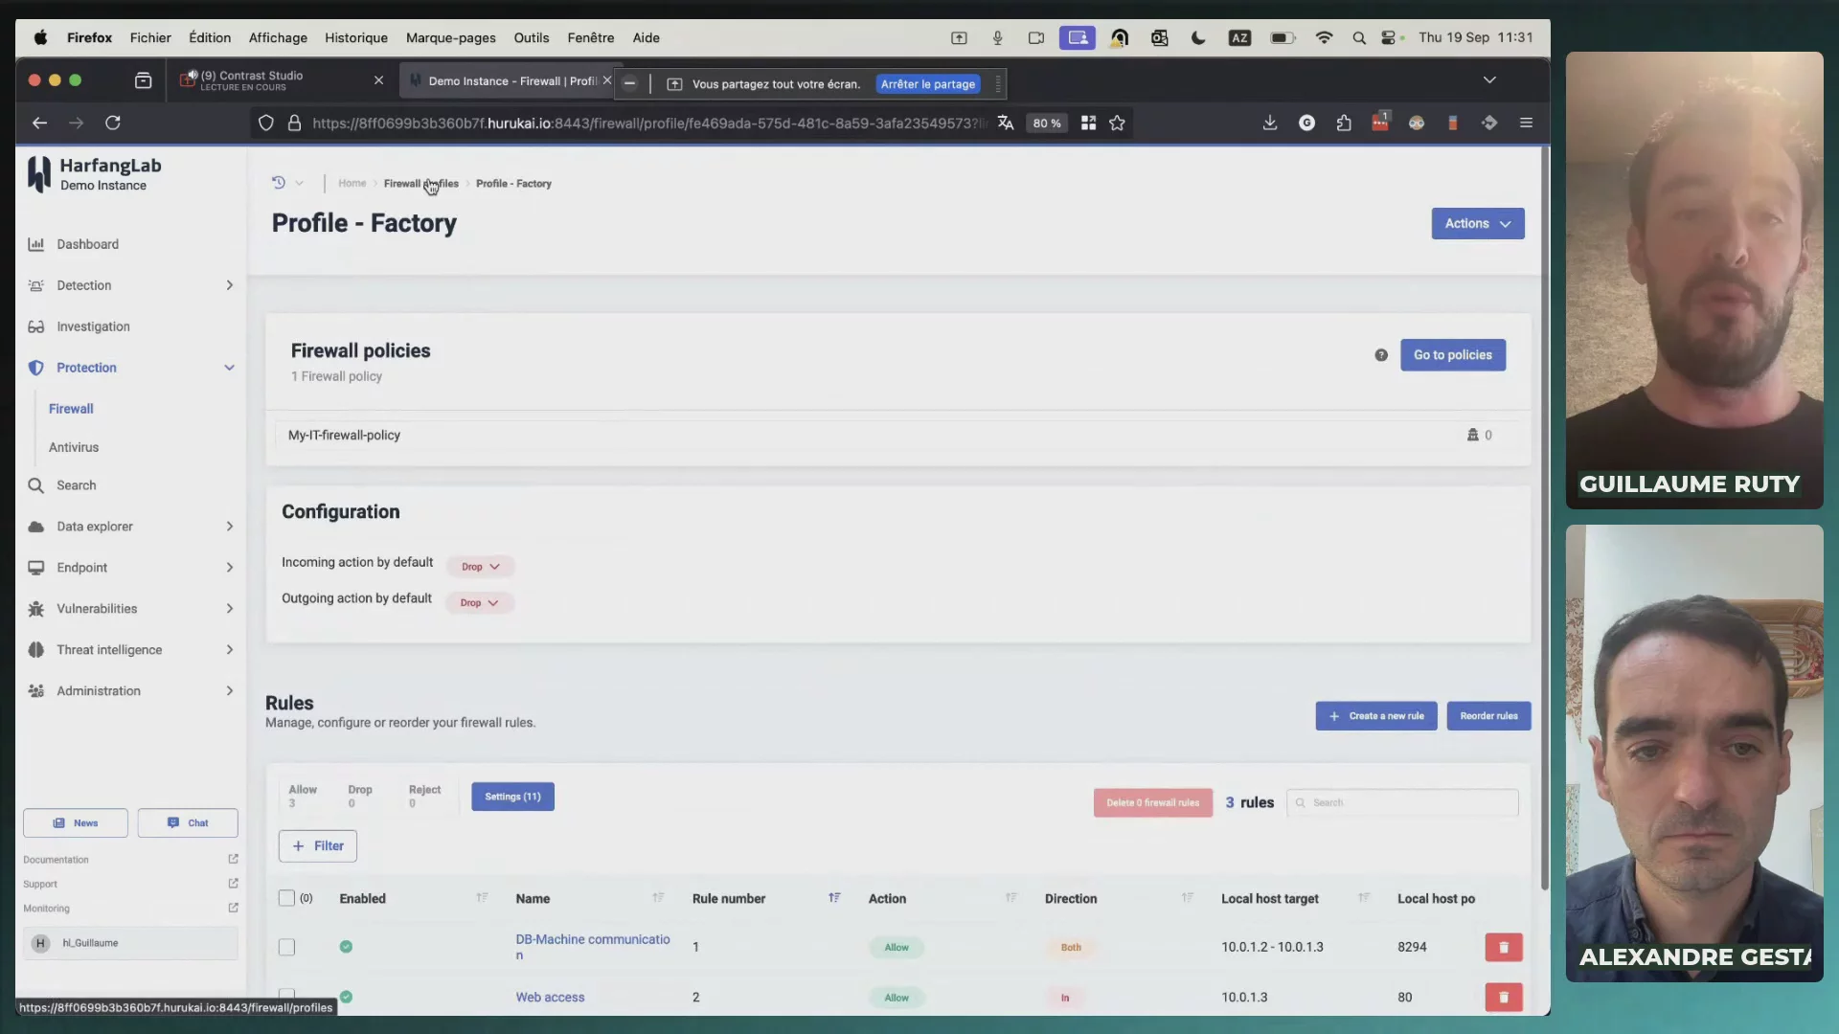Reload the page with Firefox refresh button
Viewport: 1839px width, 1034px height.
point(113,123)
